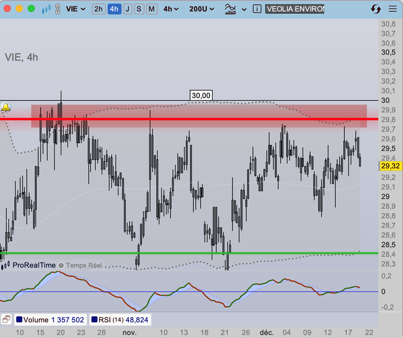The width and height of the screenshot is (403, 338).
Task: Switch to the 2h timeframe
Action: (x=98, y=9)
